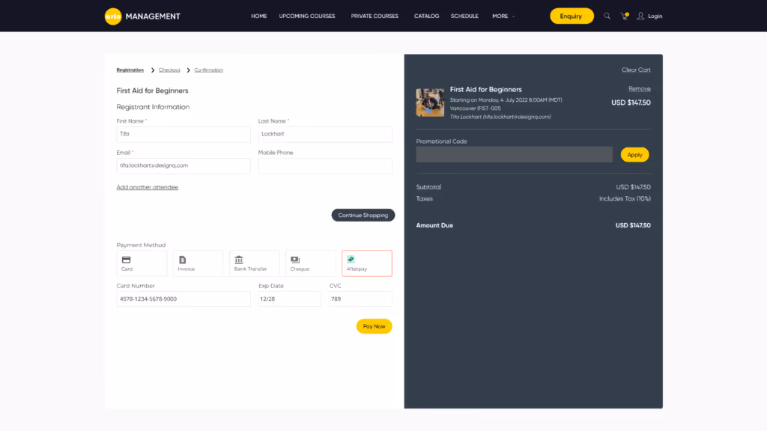The width and height of the screenshot is (767, 431).
Task: Click the Pay Now button
Action: click(x=374, y=326)
